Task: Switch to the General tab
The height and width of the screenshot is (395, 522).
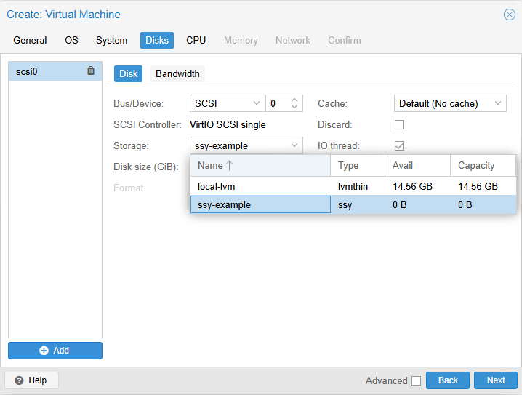Action: (x=30, y=41)
